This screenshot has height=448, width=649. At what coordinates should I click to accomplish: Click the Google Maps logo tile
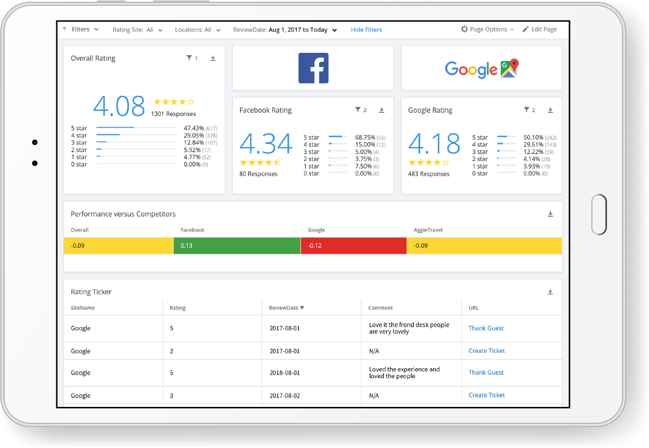[481, 68]
